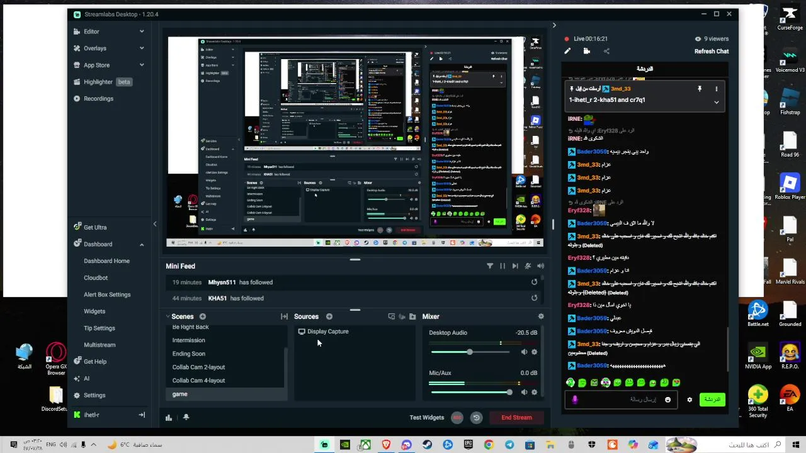Open Settings in the sidebar
This screenshot has height=453, width=806.
click(94, 395)
